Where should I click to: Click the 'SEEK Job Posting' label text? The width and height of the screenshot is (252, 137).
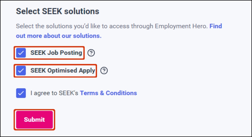[x=56, y=53]
